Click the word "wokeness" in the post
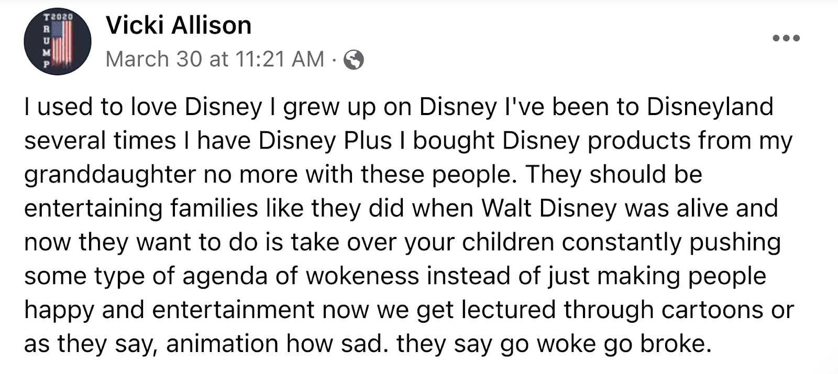 click(x=362, y=276)
